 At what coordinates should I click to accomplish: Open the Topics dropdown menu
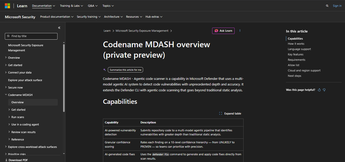(x=108, y=6)
